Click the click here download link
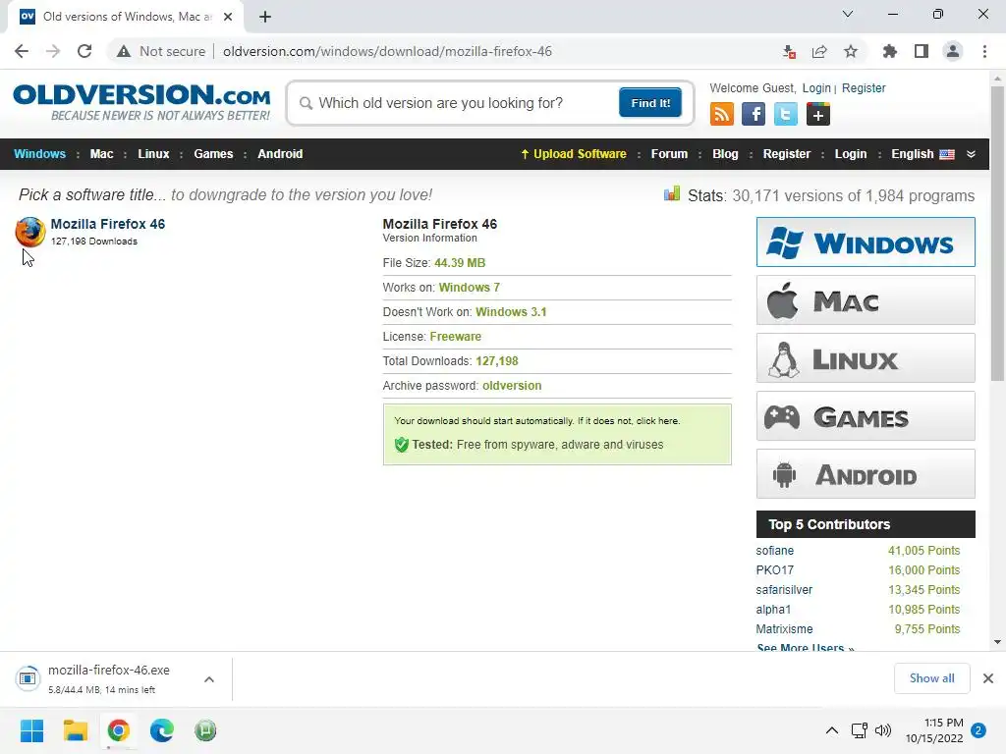The image size is (1006, 754). tap(657, 421)
